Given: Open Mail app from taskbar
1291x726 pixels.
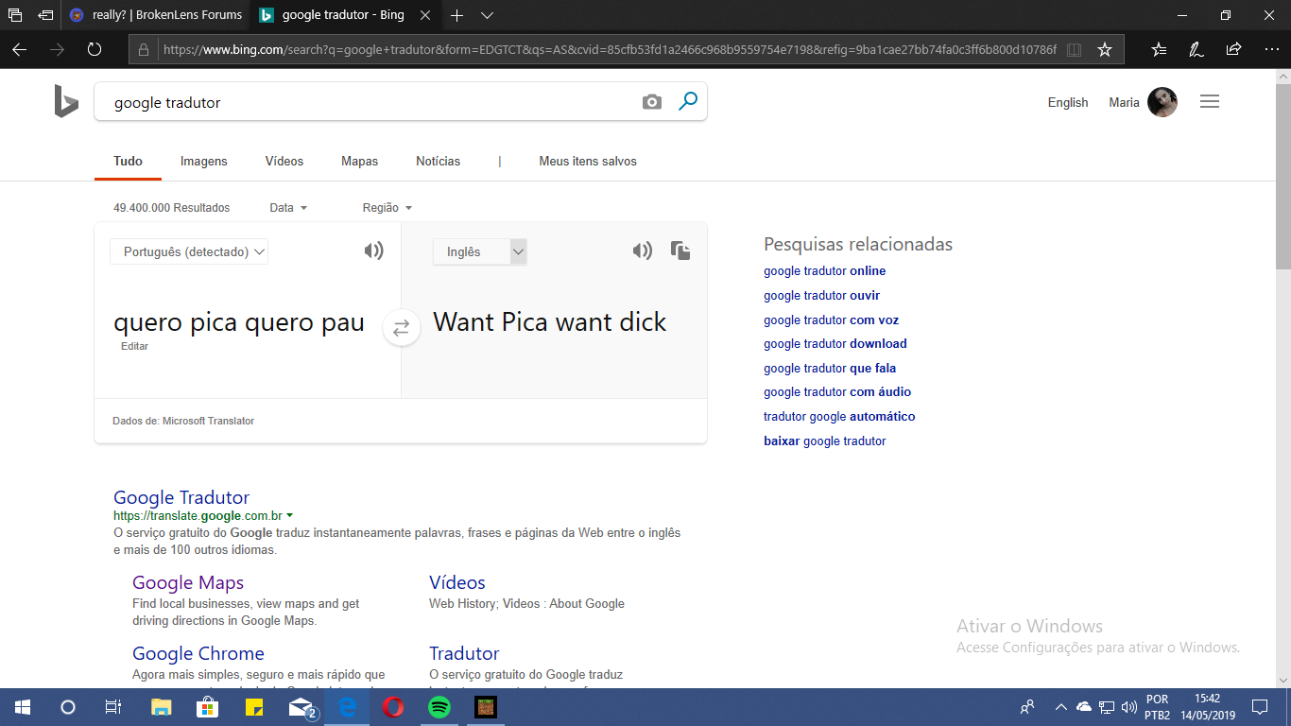Looking at the screenshot, I should [302, 707].
